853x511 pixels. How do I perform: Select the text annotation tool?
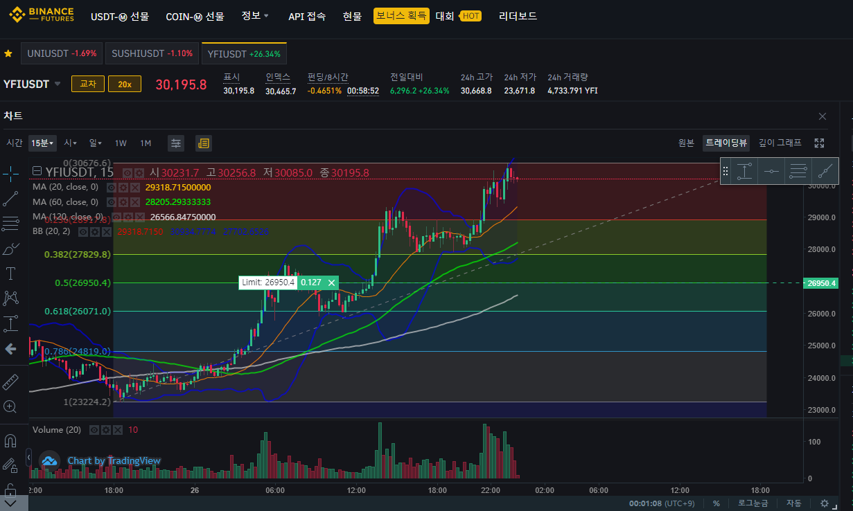click(x=11, y=274)
